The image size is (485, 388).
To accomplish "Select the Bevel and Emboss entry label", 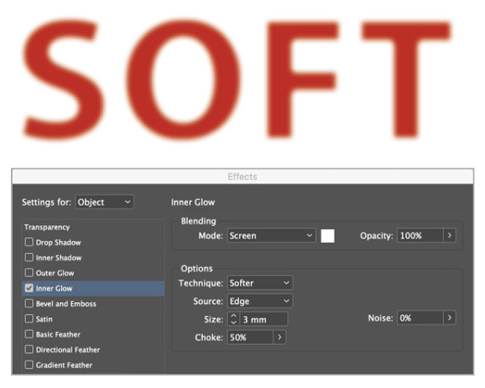I will 66,304.
